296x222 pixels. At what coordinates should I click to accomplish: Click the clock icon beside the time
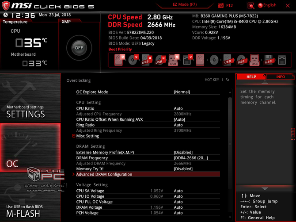6,15
